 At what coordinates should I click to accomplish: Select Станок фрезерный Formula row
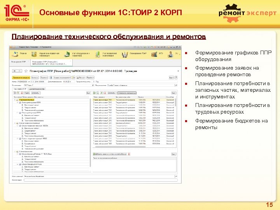(x=37, y=154)
